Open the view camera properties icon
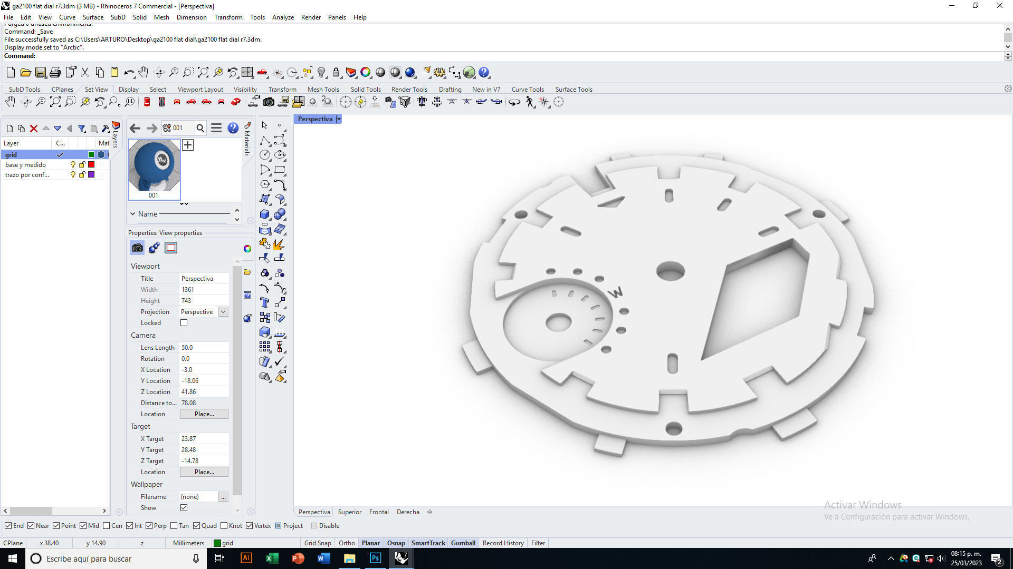 coord(137,248)
